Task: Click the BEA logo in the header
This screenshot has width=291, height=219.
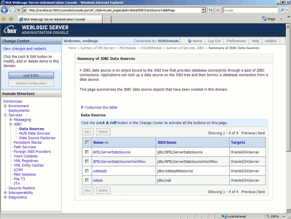Action: pos(10,30)
